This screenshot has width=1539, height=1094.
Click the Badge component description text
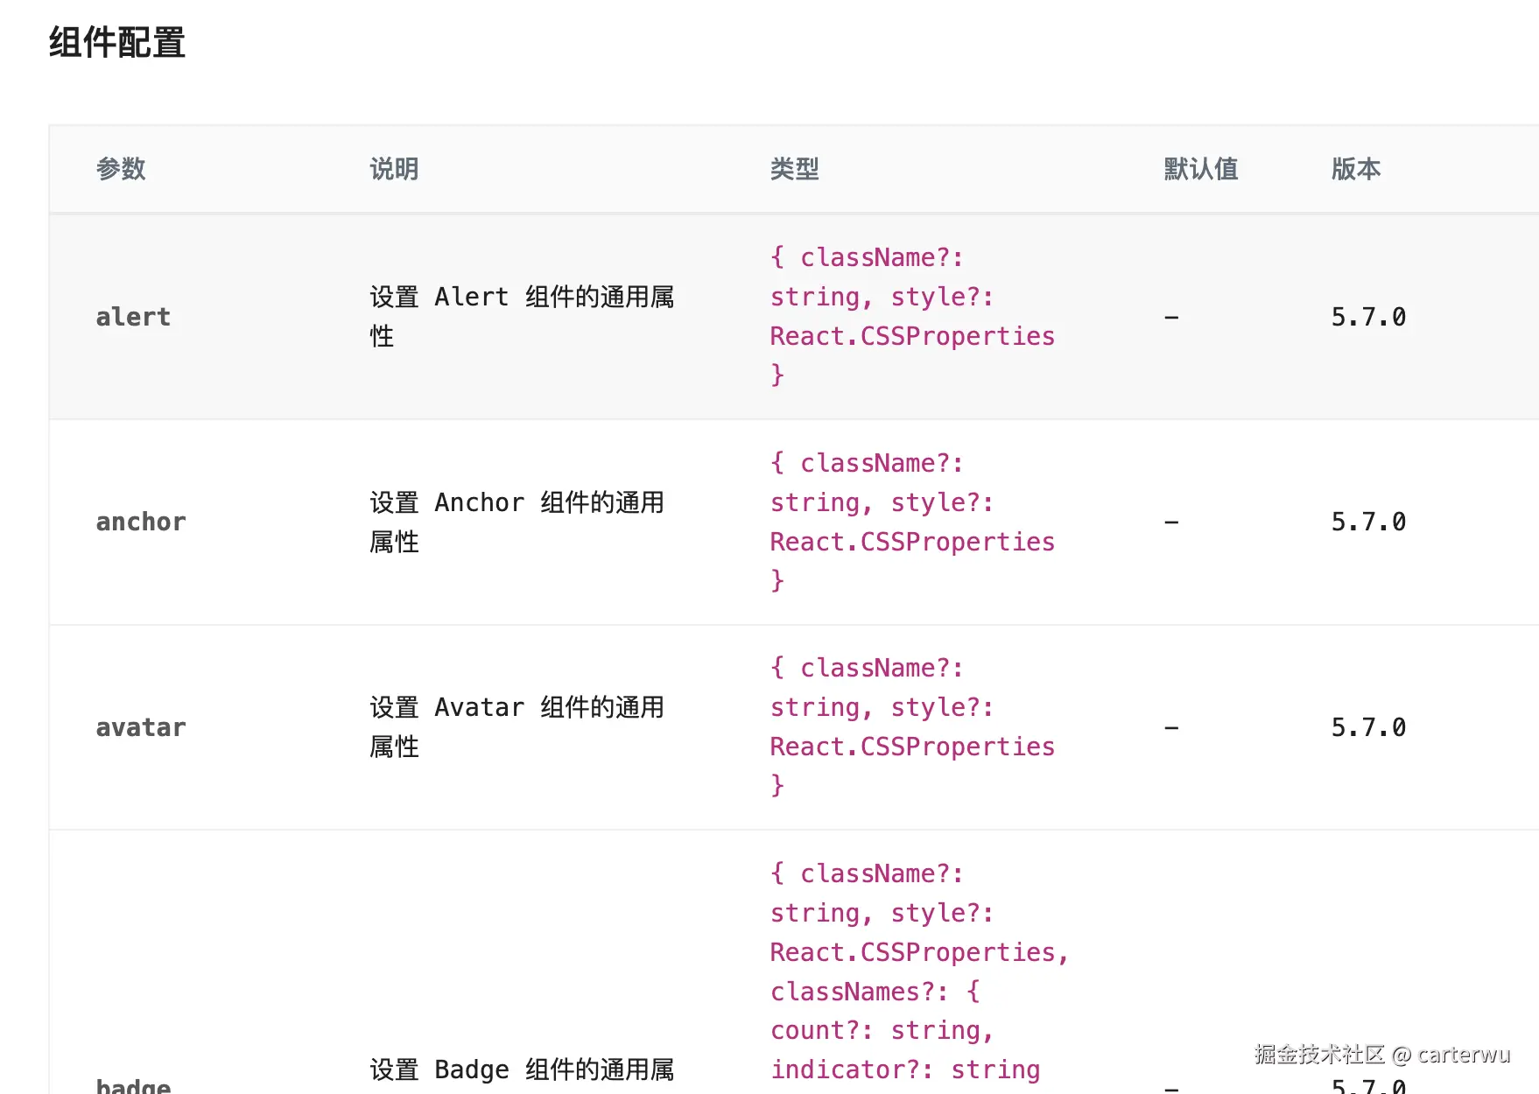(x=521, y=1069)
